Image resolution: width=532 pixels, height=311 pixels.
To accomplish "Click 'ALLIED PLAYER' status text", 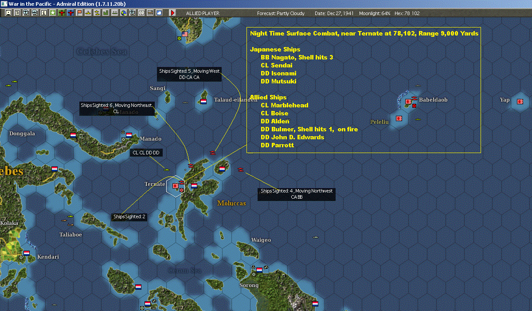I will 203,13.
